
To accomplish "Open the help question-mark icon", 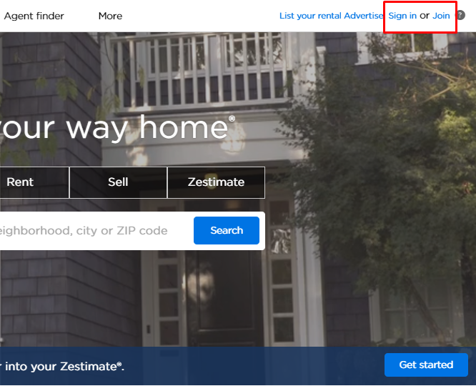I will pos(460,15).
